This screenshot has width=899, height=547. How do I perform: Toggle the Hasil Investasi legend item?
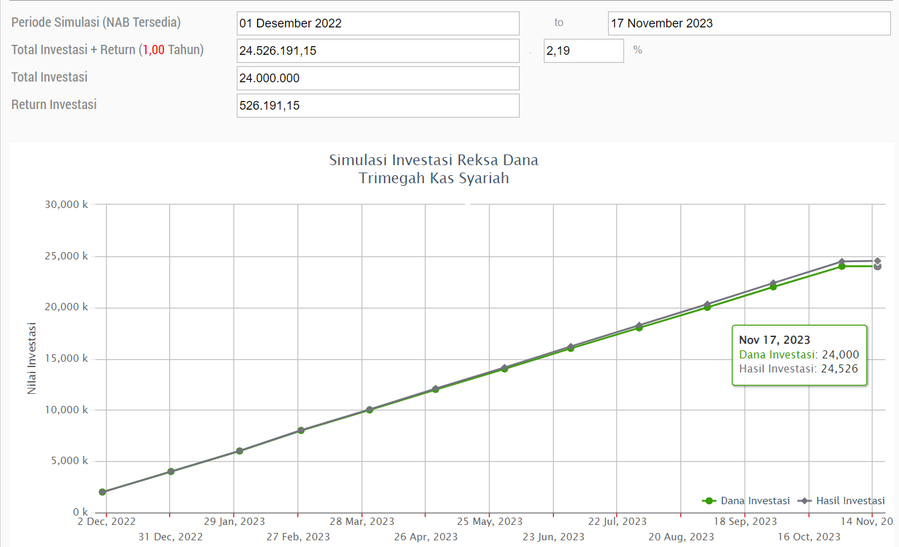click(841, 501)
